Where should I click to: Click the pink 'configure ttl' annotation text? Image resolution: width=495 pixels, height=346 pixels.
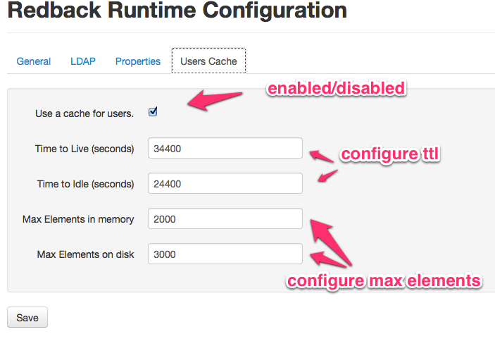point(390,154)
